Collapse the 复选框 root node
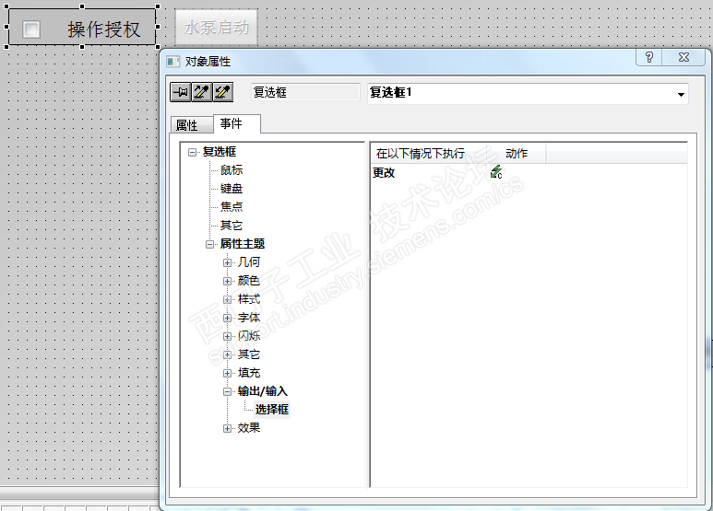The width and height of the screenshot is (713, 511). point(193,153)
